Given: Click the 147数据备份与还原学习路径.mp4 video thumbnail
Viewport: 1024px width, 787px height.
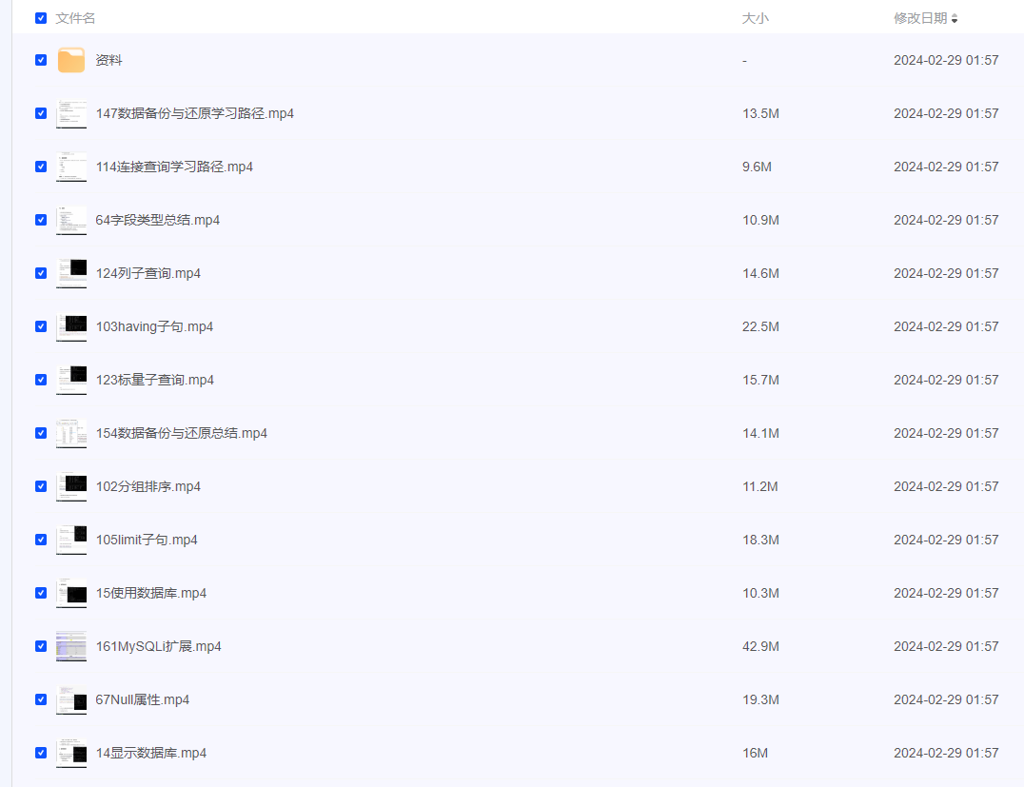Looking at the screenshot, I should coord(71,113).
